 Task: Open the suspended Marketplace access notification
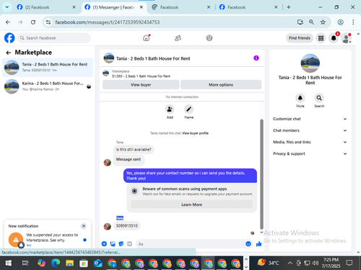pos(48,240)
